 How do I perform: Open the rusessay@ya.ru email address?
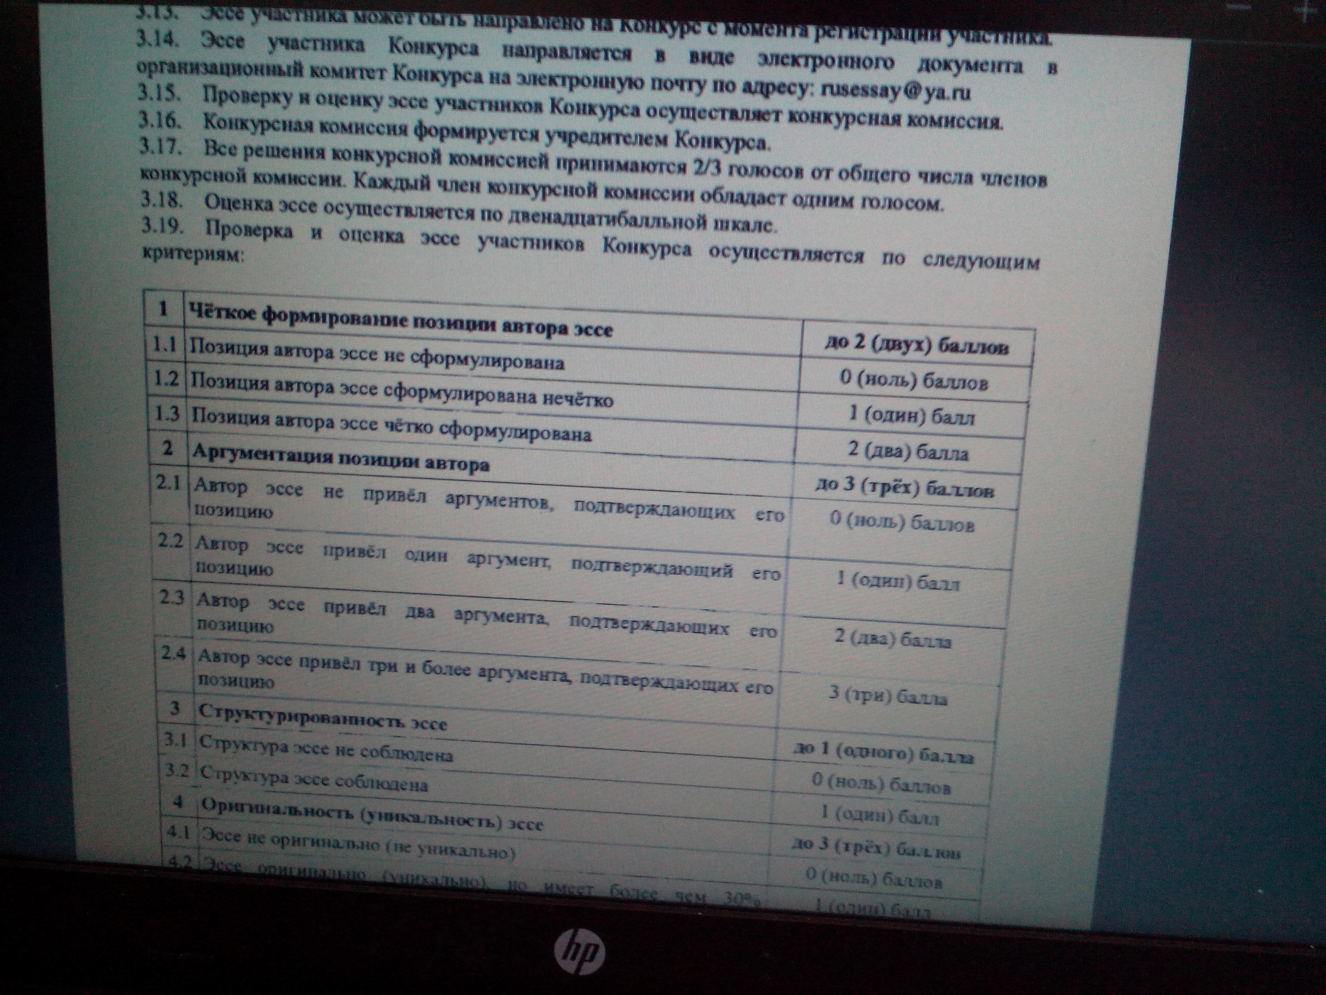896,92
